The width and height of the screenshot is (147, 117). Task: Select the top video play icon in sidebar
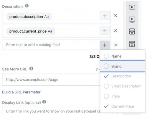coord(132,7)
